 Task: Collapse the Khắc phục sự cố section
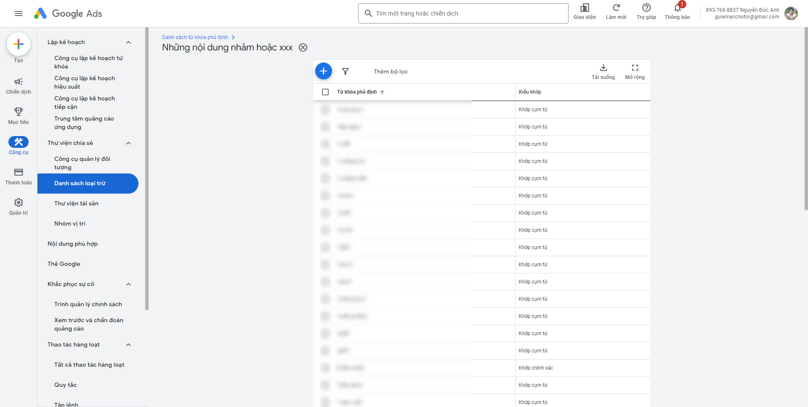coord(128,284)
